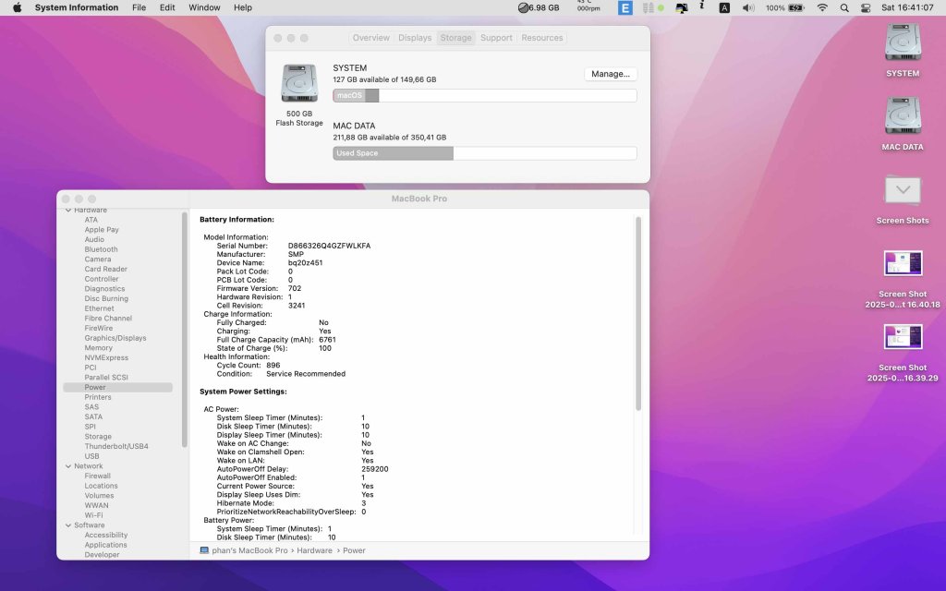Open Spotlight search magnifier in menu bar

[x=843, y=7]
